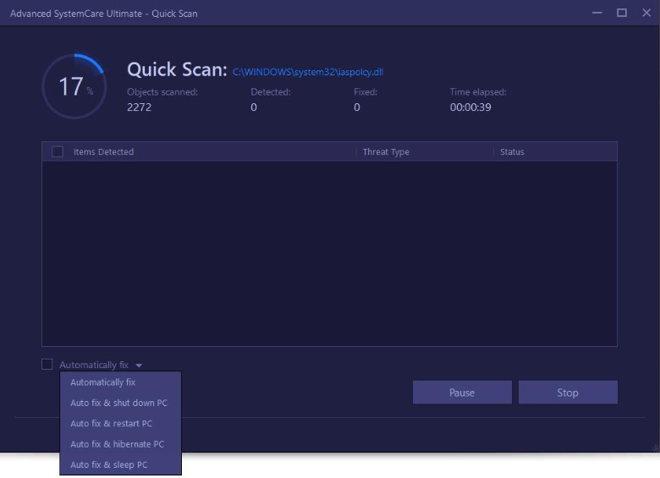Select 'Auto fix & shut down PC'
This screenshot has height=478, width=660.
pyautogui.click(x=120, y=403)
